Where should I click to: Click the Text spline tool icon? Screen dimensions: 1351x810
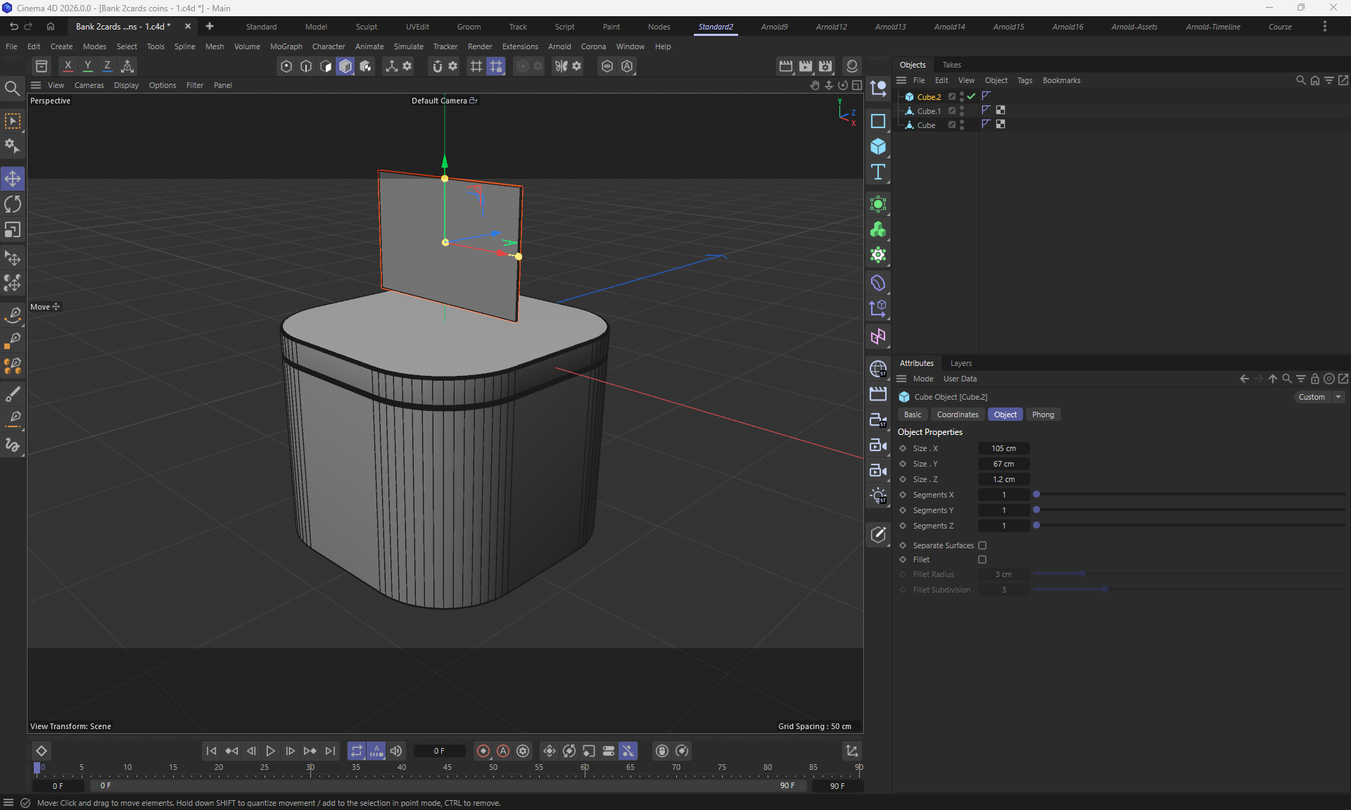(877, 172)
